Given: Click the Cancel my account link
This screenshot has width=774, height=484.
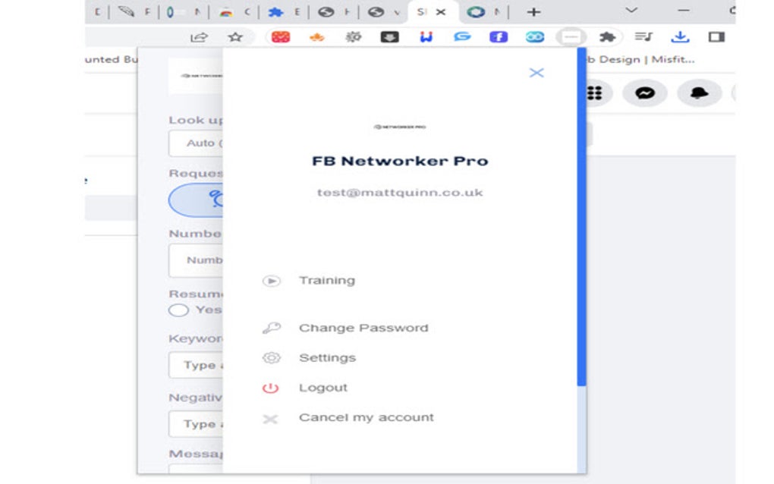Looking at the screenshot, I should coord(366,416).
